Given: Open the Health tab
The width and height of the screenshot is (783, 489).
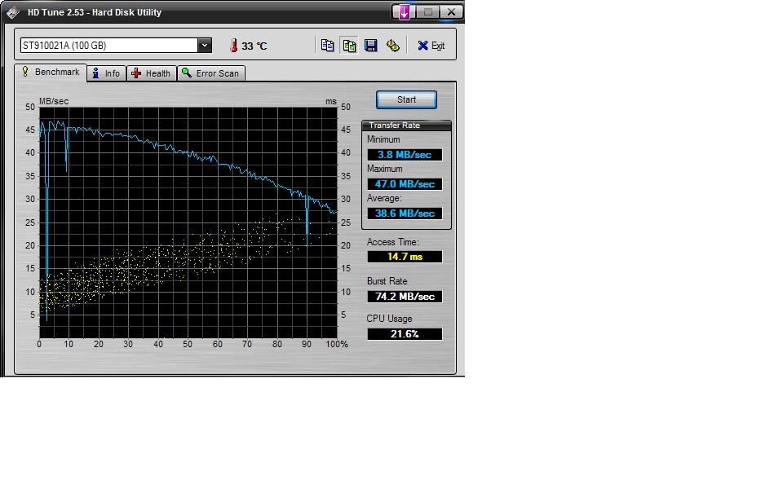Looking at the screenshot, I should [152, 73].
